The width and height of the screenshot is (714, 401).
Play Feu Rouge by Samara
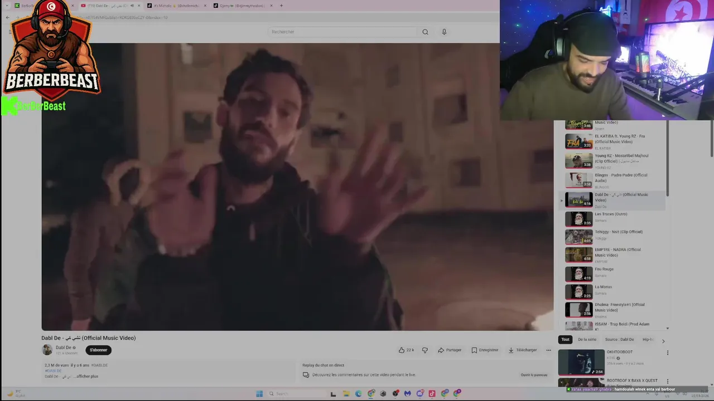tap(613, 273)
